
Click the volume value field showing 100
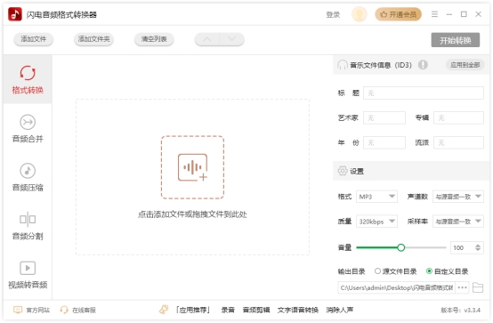click(x=462, y=248)
